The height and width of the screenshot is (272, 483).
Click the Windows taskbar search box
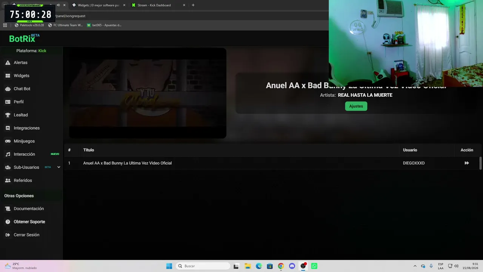(203, 266)
